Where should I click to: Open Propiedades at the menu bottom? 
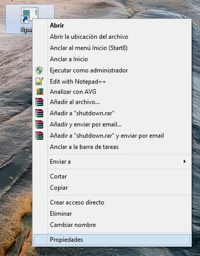112,240
